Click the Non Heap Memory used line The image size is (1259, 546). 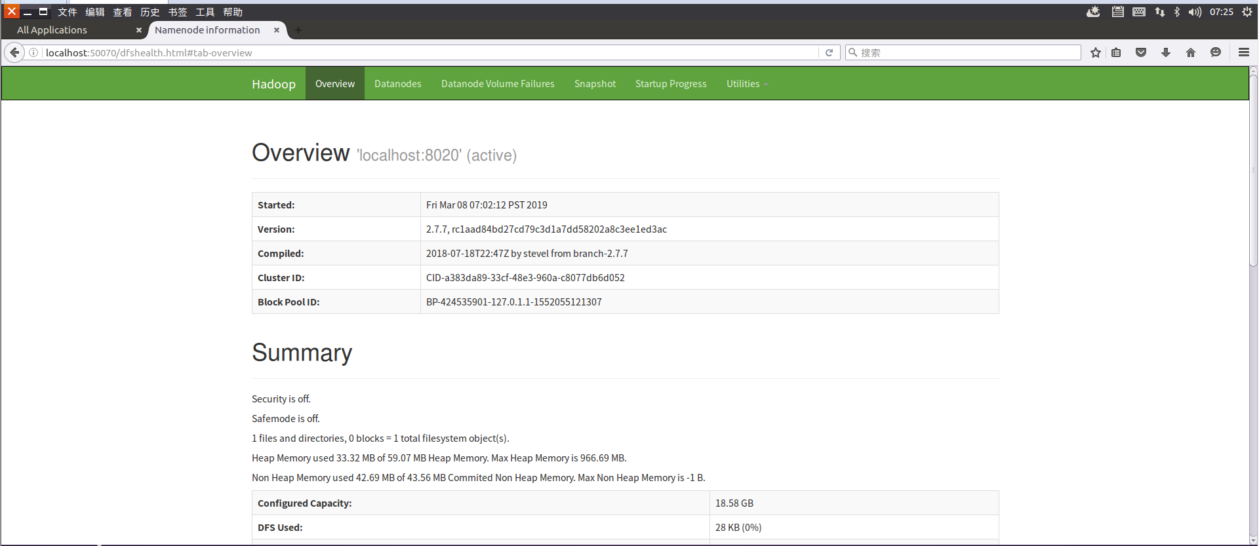coord(479,477)
